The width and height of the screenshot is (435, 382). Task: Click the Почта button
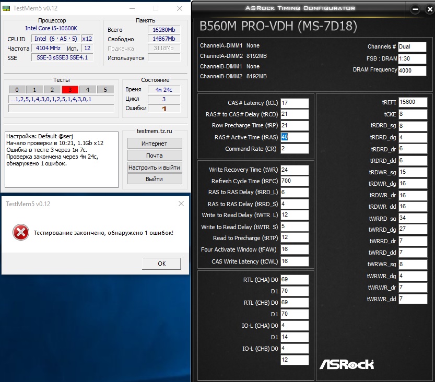click(x=155, y=156)
